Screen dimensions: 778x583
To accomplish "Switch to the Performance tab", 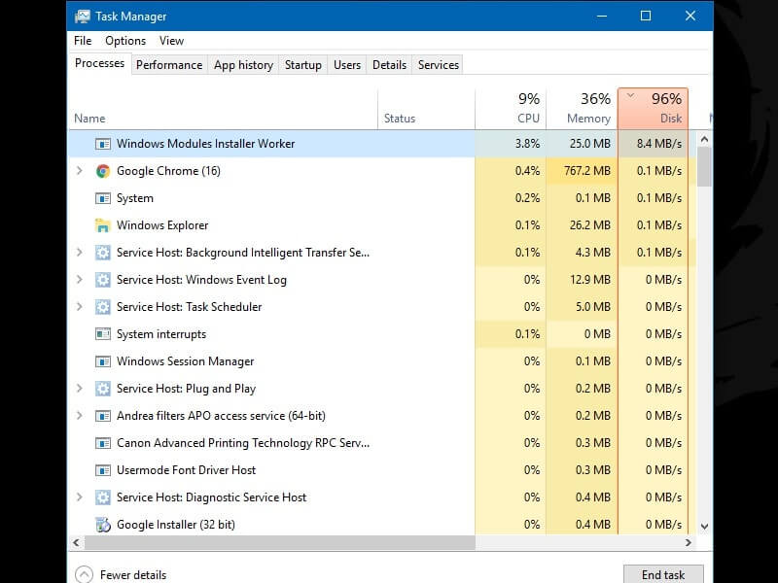I will coord(169,65).
